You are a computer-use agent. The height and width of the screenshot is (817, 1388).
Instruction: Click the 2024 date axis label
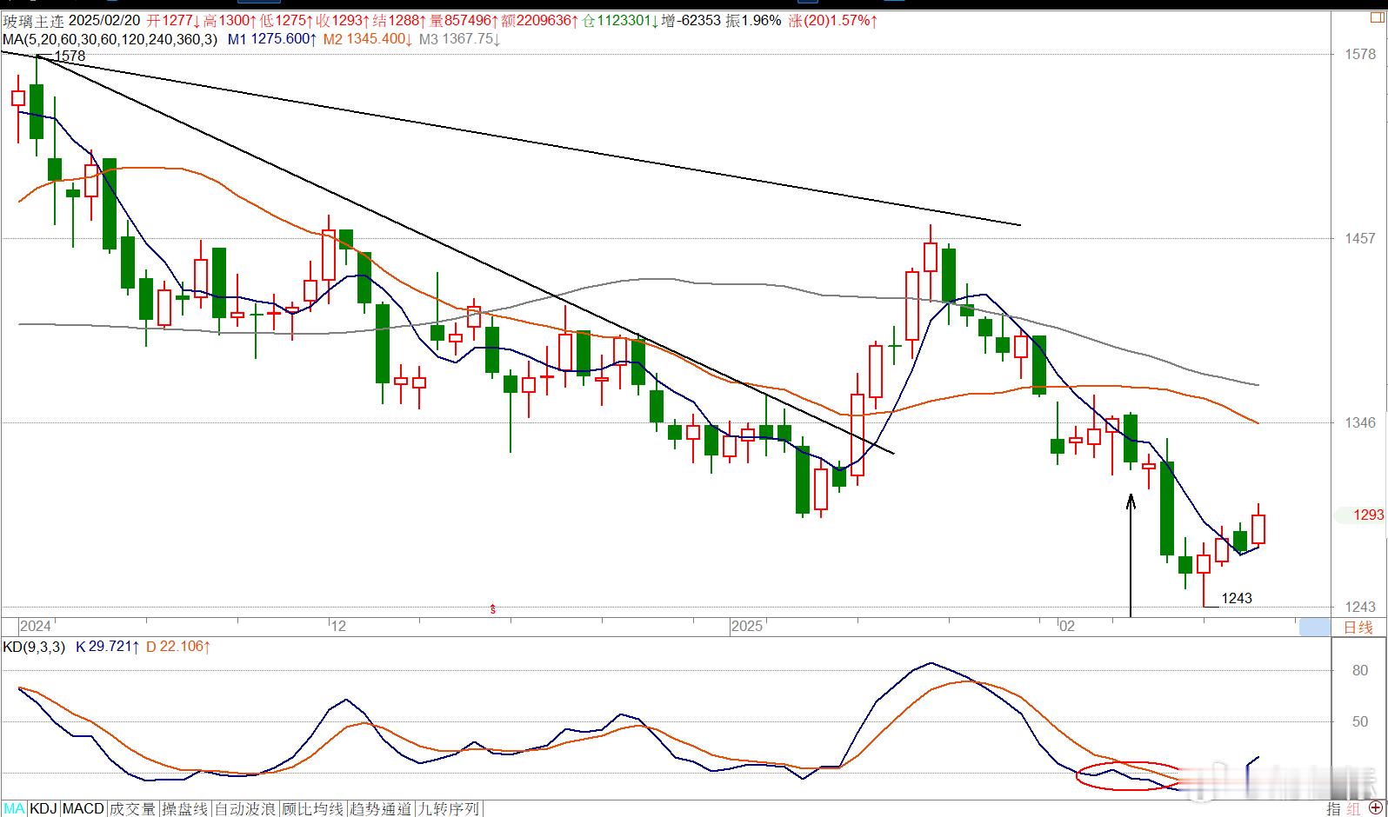coord(36,626)
